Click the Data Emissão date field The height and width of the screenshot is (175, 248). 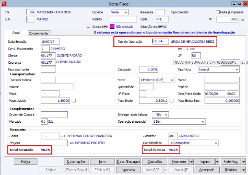click(x=50, y=42)
